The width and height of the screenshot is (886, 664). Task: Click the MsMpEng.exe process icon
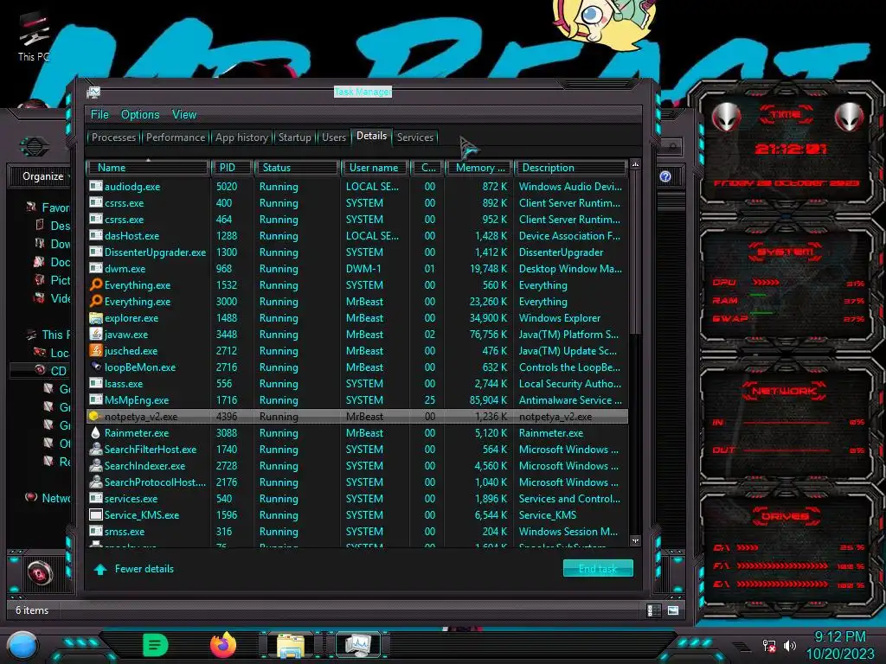[x=96, y=399]
